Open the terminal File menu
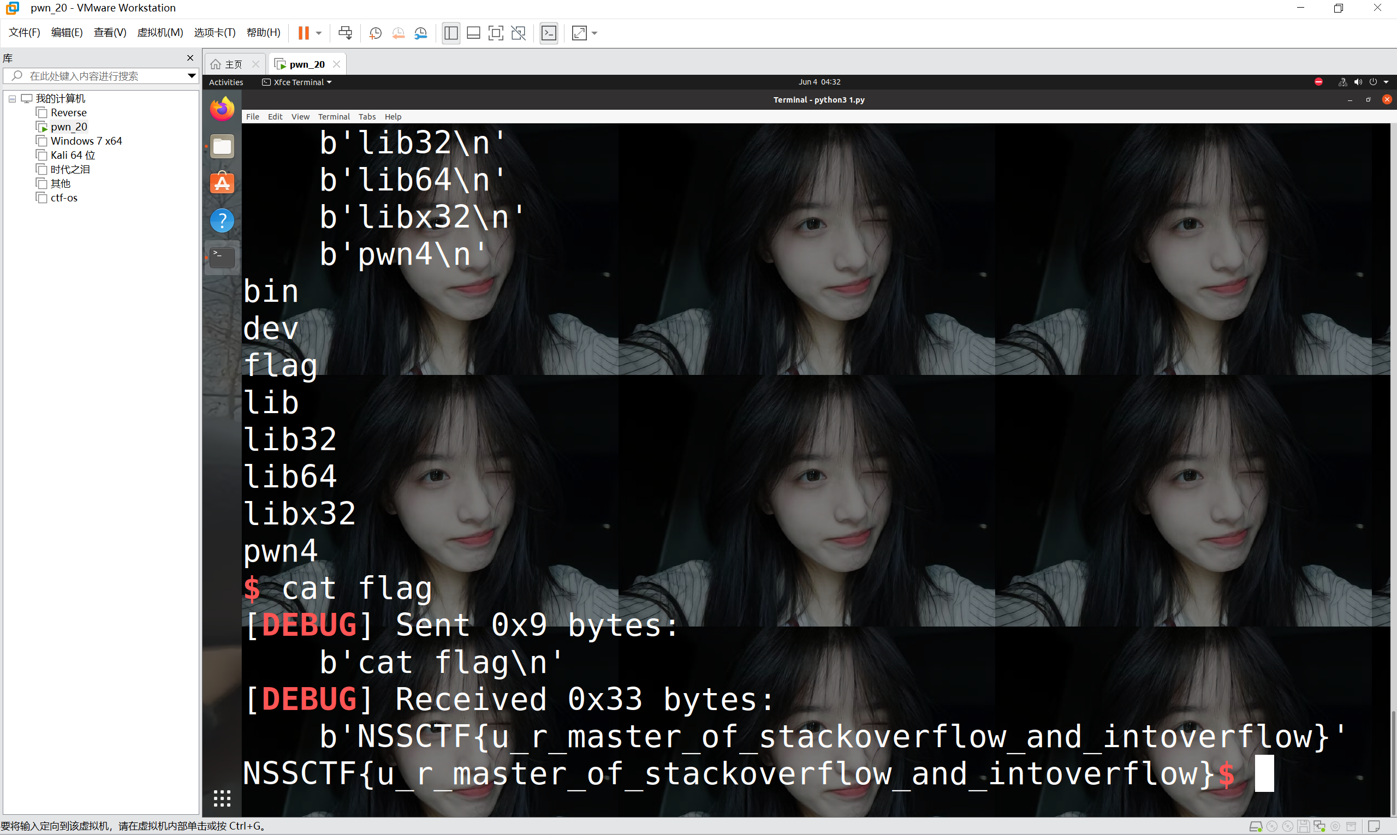The height and width of the screenshot is (835, 1397). pos(253,116)
